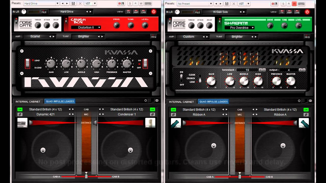Show AMP view in right plugin
326x183 pixels.
[x=290, y=12]
